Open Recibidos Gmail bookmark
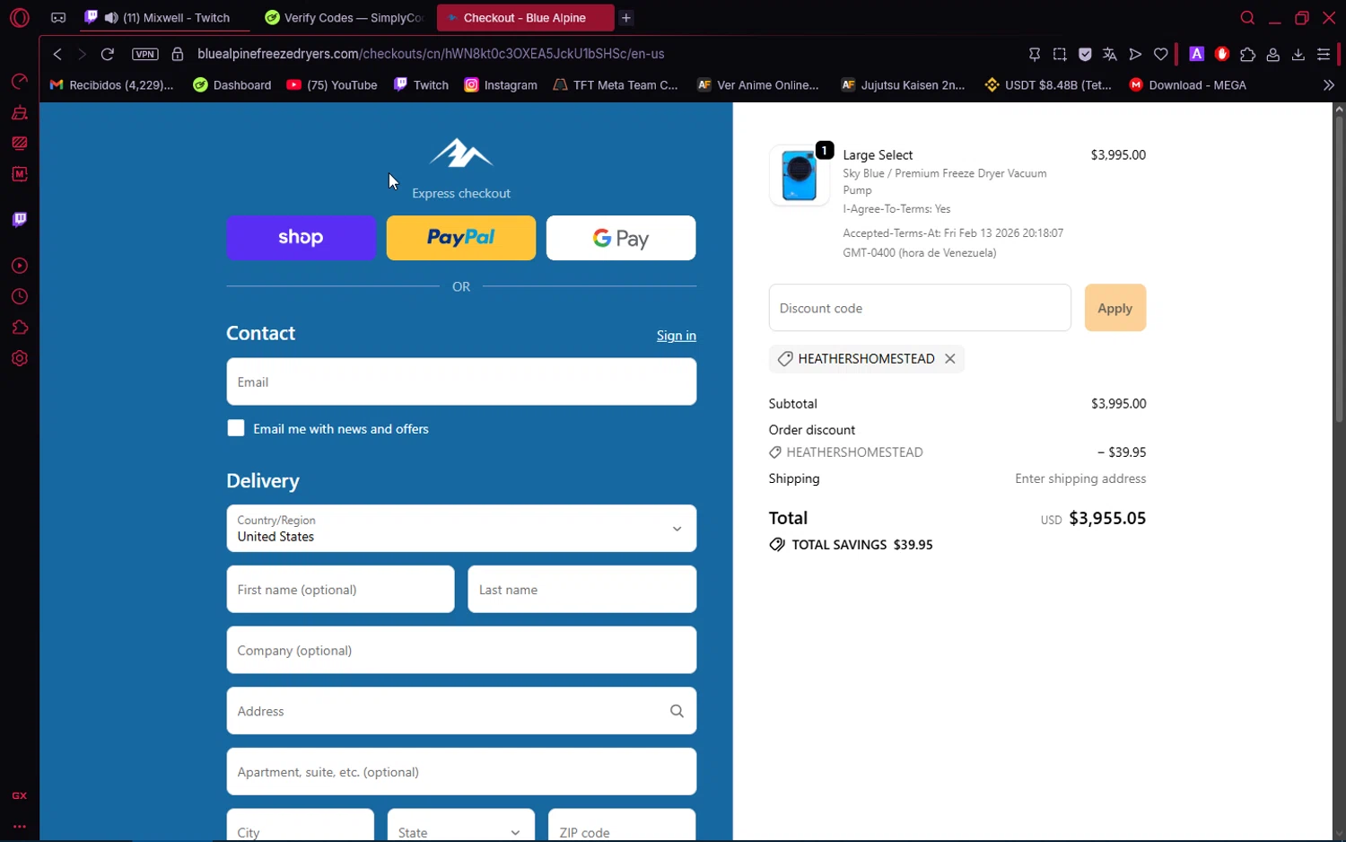This screenshot has width=1346, height=842. [x=112, y=85]
